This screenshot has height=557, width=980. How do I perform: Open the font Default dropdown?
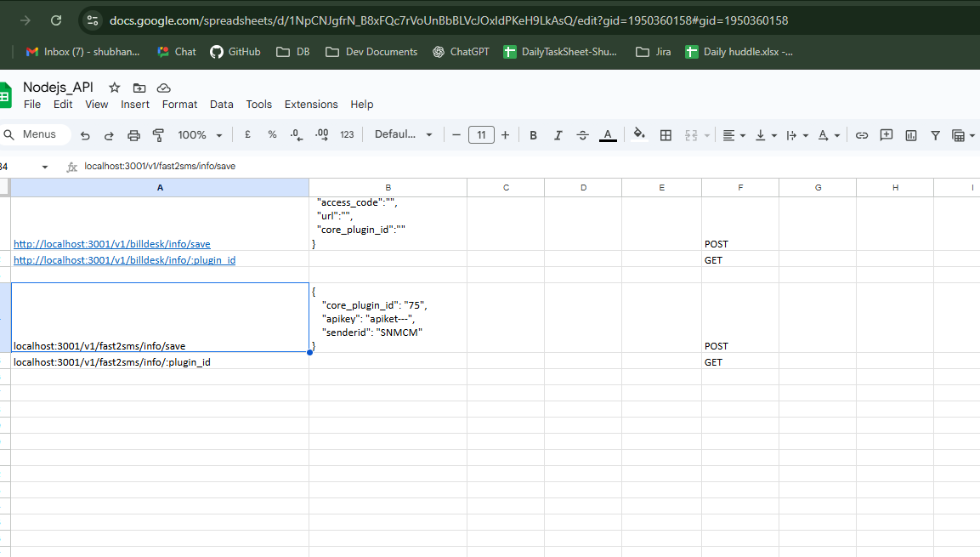tap(403, 134)
